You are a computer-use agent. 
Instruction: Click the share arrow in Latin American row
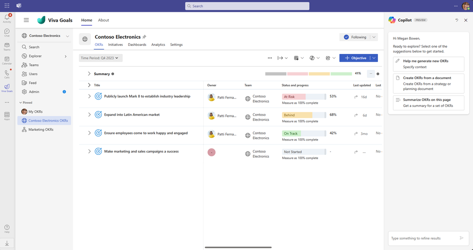coord(356,115)
